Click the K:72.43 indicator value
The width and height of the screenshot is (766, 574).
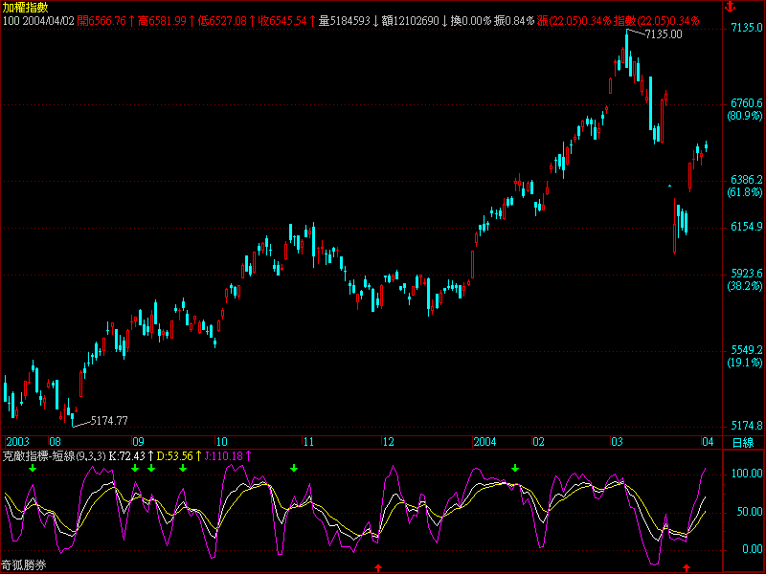127,456
